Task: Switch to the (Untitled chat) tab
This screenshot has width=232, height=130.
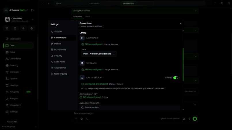Action: pos(137,3)
